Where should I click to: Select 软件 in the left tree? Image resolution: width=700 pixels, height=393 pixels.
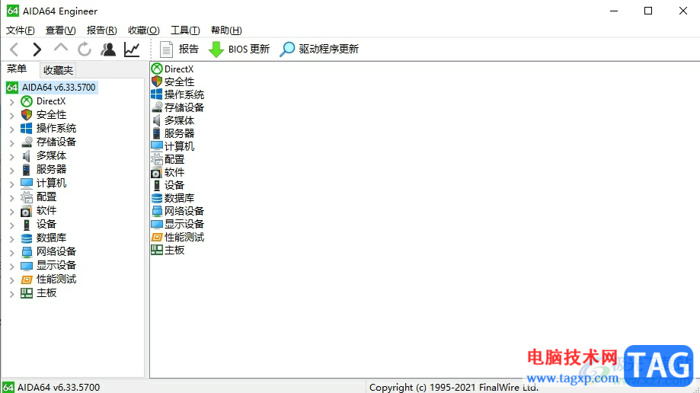(46, 211)
